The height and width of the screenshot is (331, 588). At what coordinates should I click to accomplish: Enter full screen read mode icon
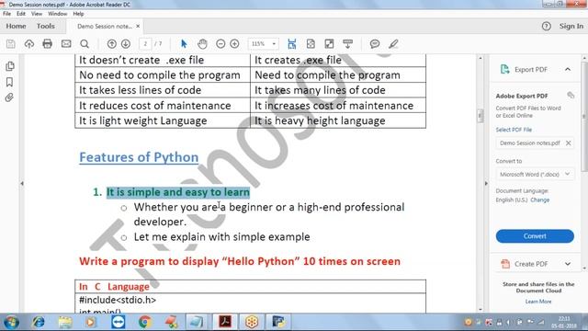pyautogui.click(x=329, y=44)
